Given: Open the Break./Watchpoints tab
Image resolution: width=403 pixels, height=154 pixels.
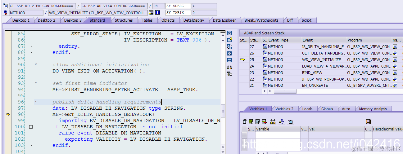Looking at the screenshot, I should click(x=261, y=20).
